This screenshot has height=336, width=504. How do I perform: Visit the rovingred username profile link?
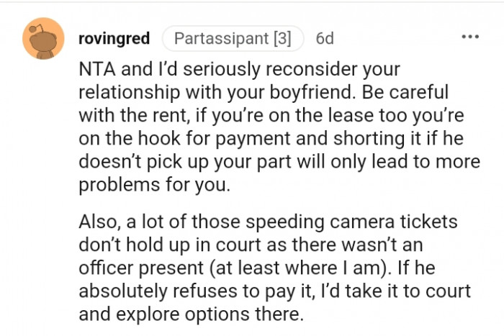[x=113, y=38]
